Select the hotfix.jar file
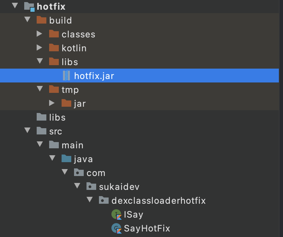 pyautogui.click(x=94, y=76)
